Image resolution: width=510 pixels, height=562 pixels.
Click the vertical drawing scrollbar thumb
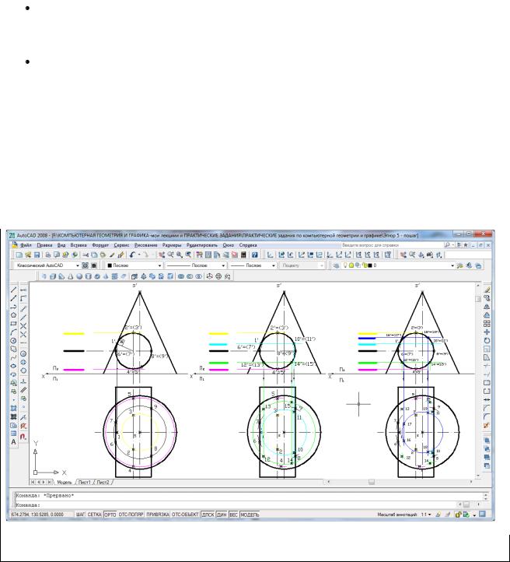(478, 299)
